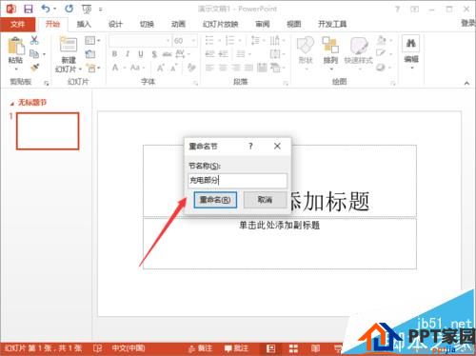Select the Format Painter brush
476x356 pixels.
34,68
